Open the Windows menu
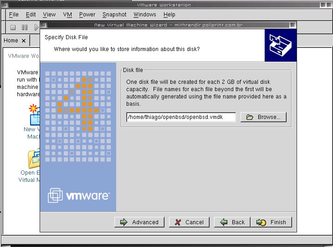Screen dimensions: 333x247 (145, 15)
